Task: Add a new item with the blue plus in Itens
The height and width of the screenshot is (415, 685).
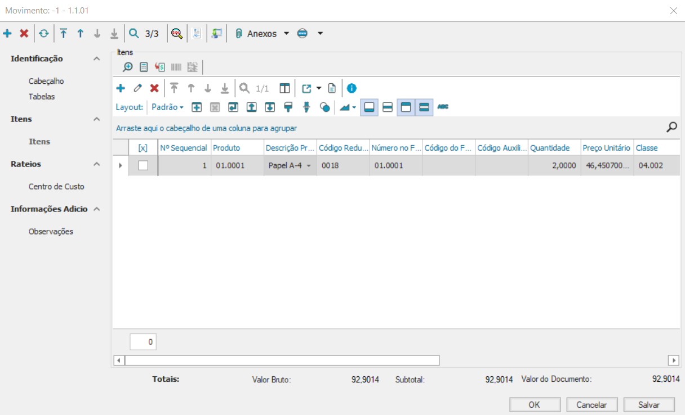Action: [x=121, y=88]
